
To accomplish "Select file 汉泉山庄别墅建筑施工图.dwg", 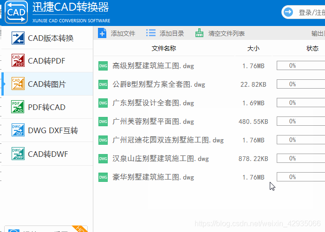I will [161, 159].
